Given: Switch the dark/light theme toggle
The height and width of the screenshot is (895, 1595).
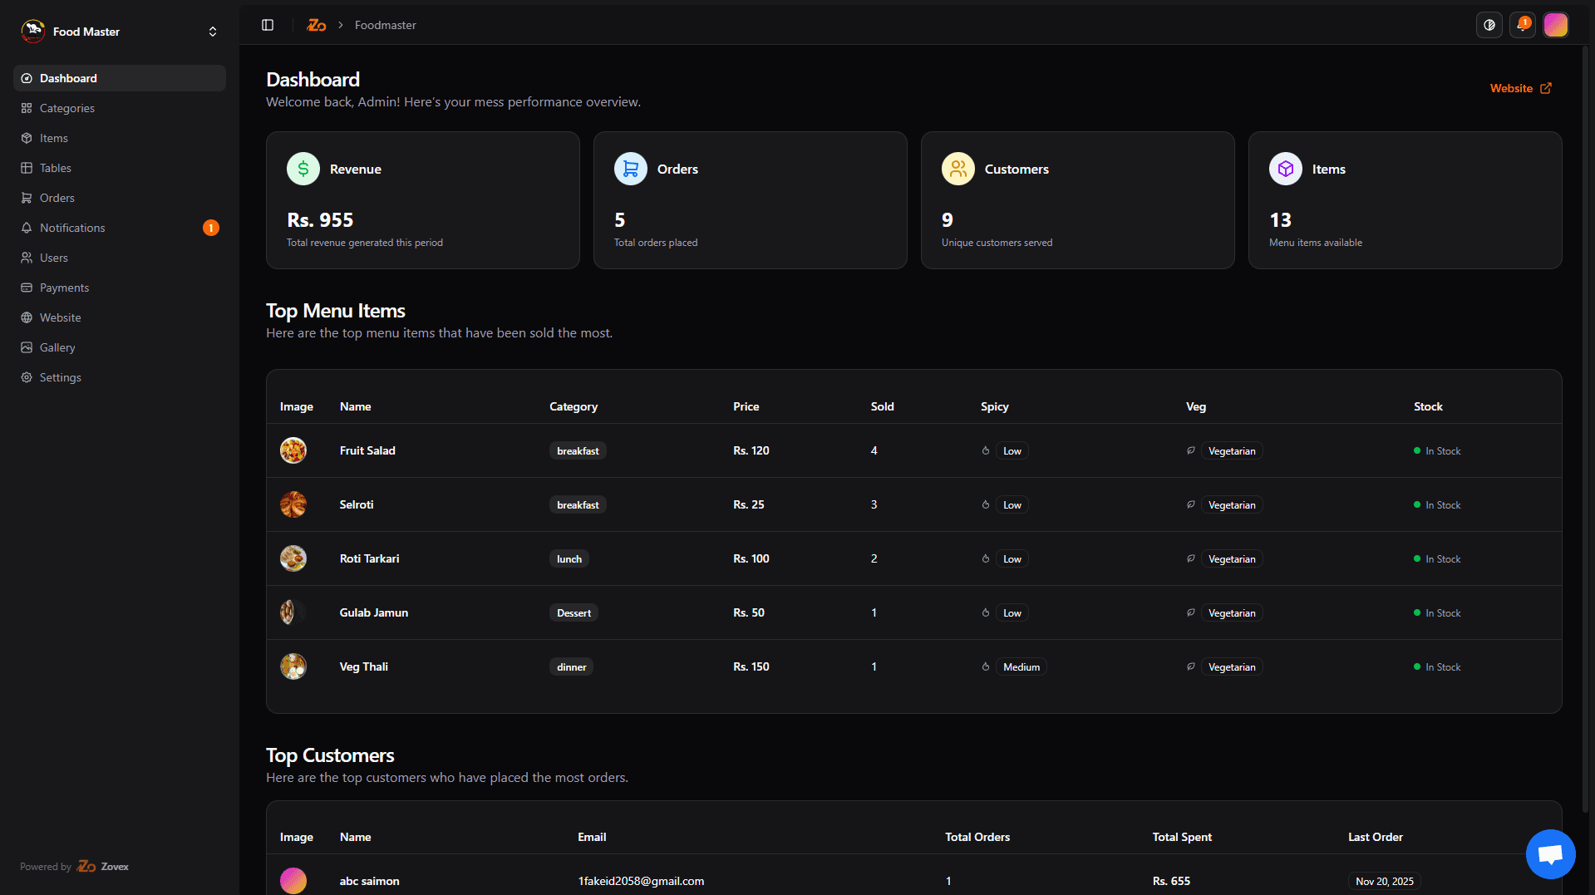Looking at the screenshot, I should click(x=1489, y=25).
